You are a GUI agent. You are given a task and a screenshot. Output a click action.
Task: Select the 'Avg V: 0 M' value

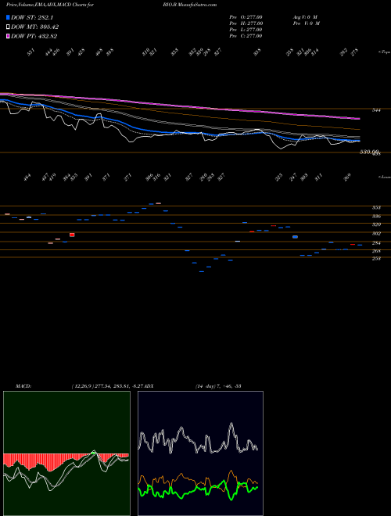point(304,17)
